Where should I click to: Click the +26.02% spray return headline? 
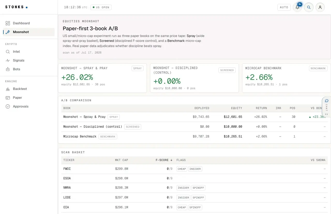coord(77,77)
